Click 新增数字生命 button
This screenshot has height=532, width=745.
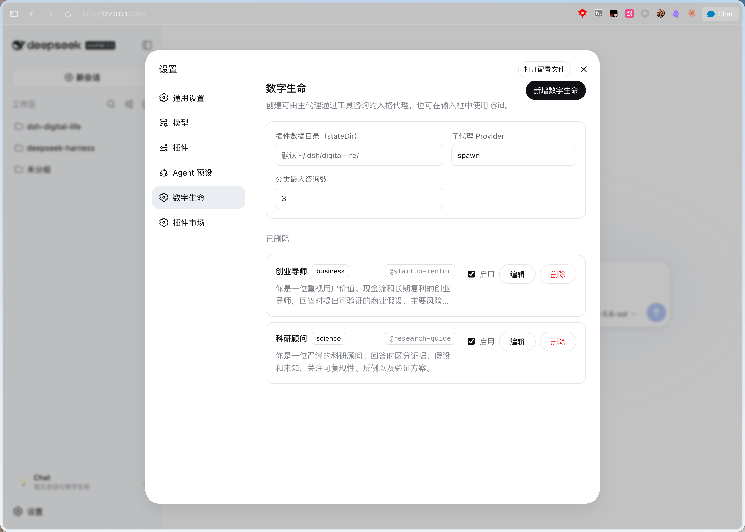(x=556, y=90)
